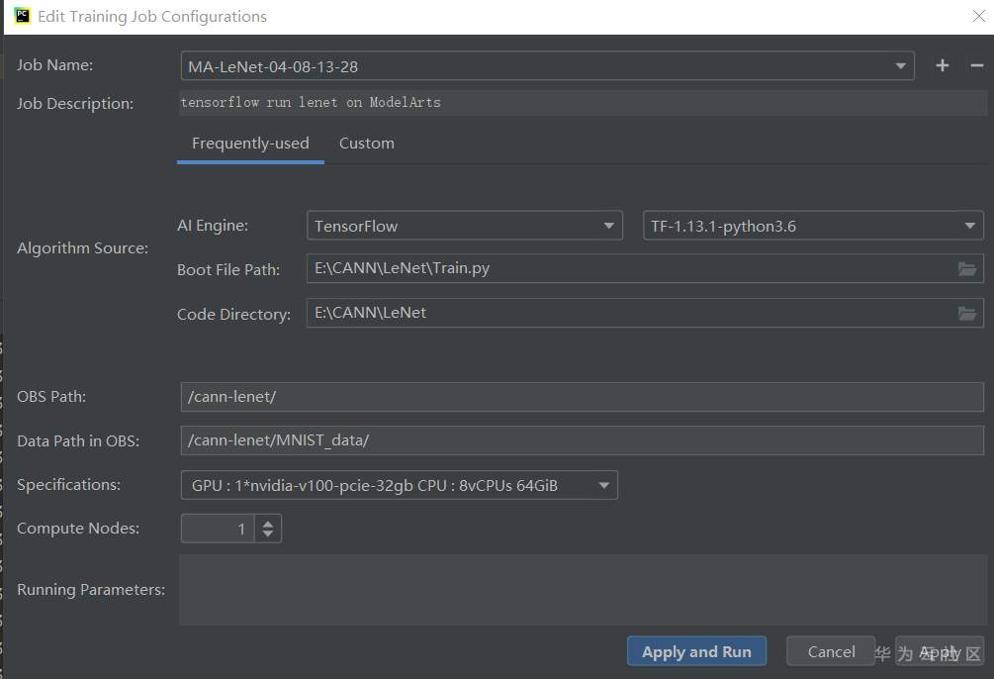Select the Frequently-used tab
The width and height of the screenshot is (994, 679).
click(250, 144)
